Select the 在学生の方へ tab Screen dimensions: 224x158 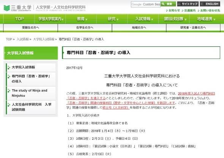(x=85, y=28)
